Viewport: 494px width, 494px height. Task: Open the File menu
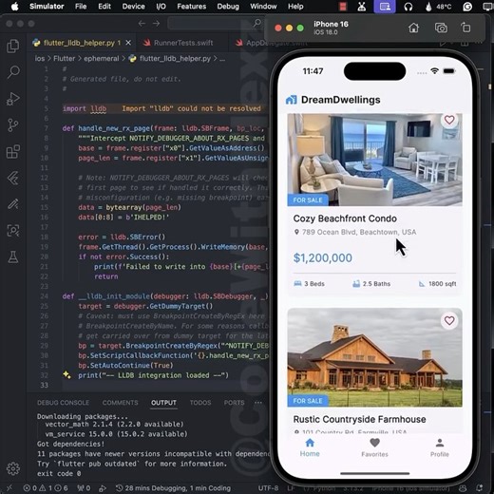tap(81, 7)
